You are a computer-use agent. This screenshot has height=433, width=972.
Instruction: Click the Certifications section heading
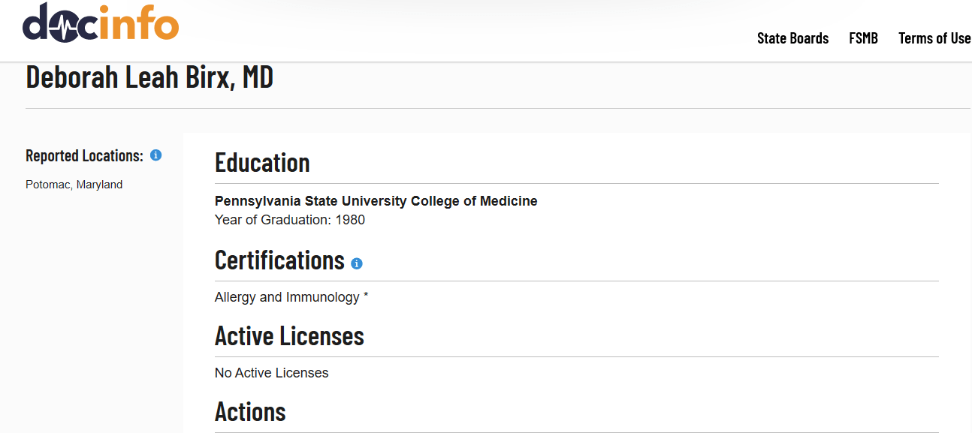point(279,260)
